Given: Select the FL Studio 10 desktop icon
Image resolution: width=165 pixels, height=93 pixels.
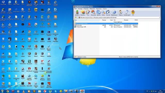Looking at the screenshot, I should (x=29, y=18).
